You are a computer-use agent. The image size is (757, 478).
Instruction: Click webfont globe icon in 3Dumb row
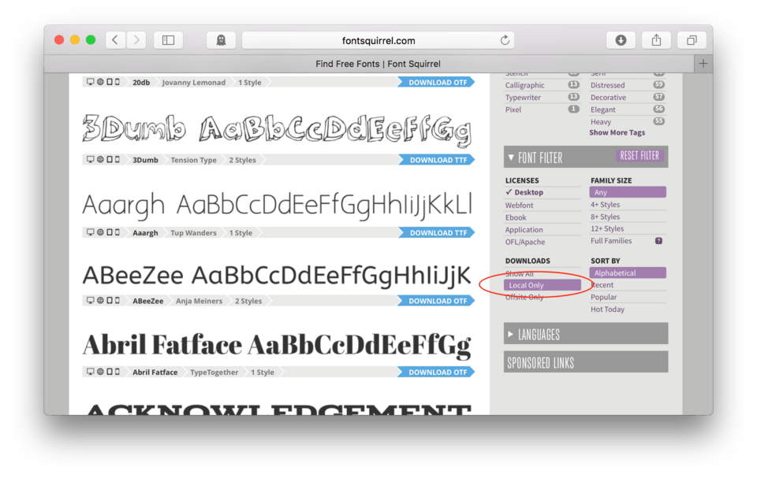point(100,159)
